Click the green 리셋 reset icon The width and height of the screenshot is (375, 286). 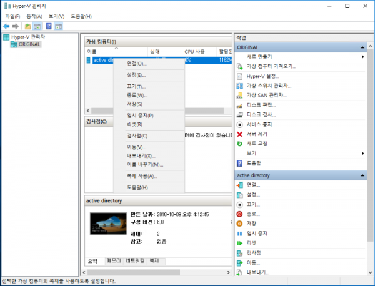239,244
